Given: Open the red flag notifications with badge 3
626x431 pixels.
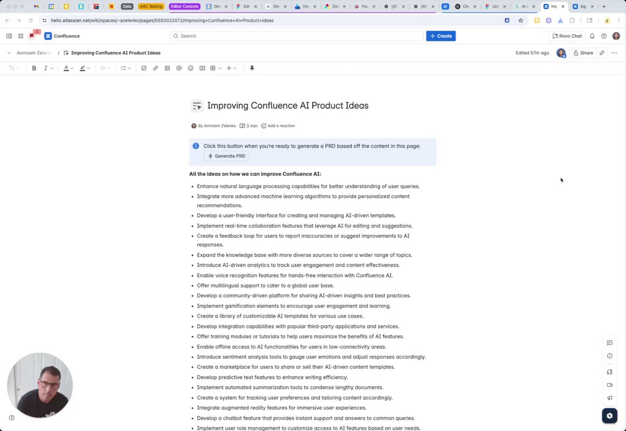Looking at the screenshot, I should coord(33,35).
